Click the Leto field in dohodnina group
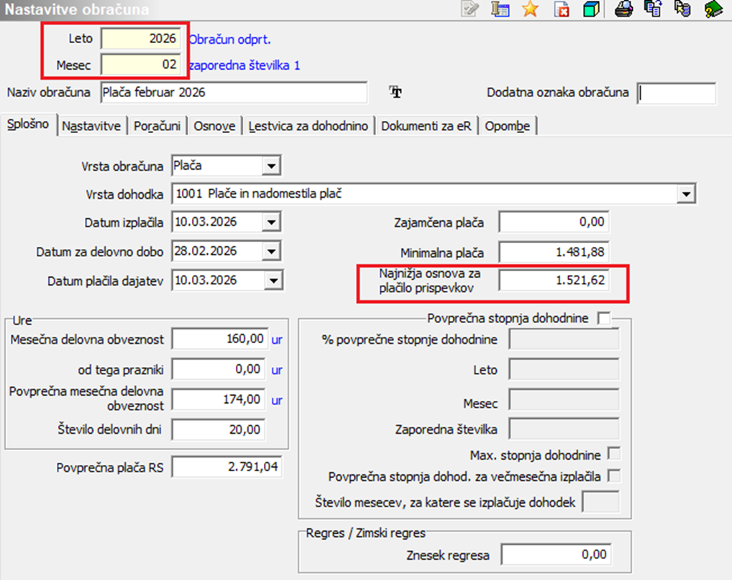Image resolution: width=732 pixels, height=580 pixels. (x=564, y=369)
